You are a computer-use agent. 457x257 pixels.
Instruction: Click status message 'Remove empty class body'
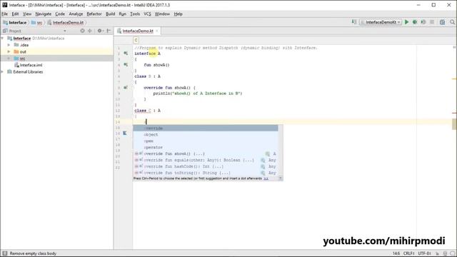point(33,253)
